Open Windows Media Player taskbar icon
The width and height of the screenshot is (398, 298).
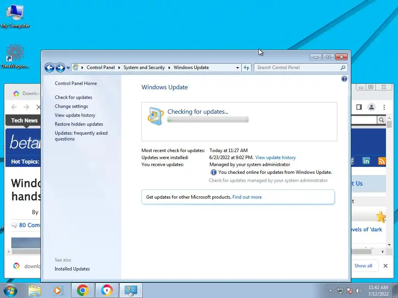tap(58, 290)
